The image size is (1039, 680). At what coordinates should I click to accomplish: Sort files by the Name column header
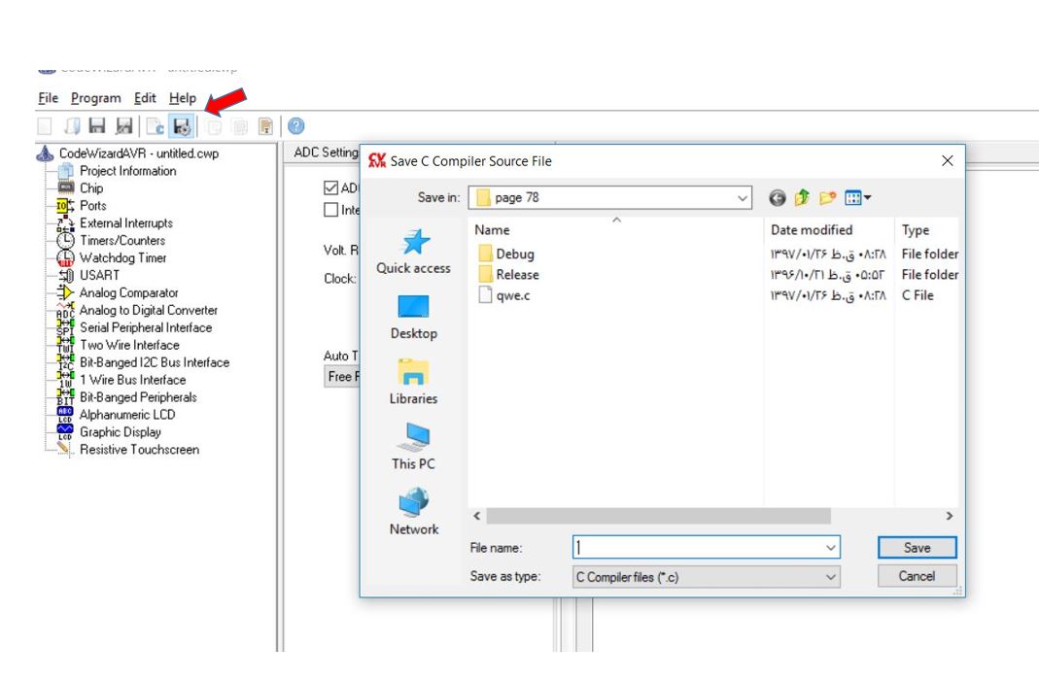(x=492, y=230)
